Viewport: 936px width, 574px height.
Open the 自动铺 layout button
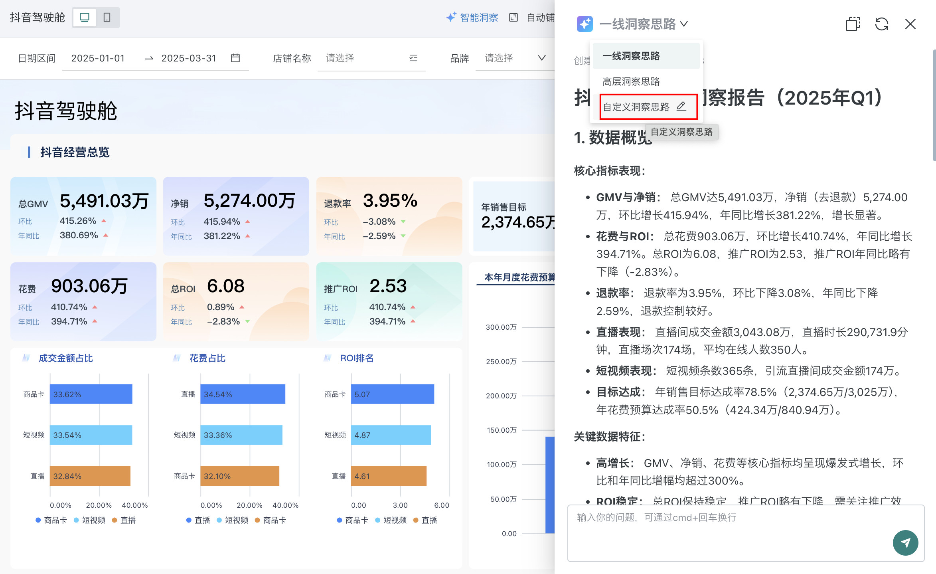pos(540,18)
